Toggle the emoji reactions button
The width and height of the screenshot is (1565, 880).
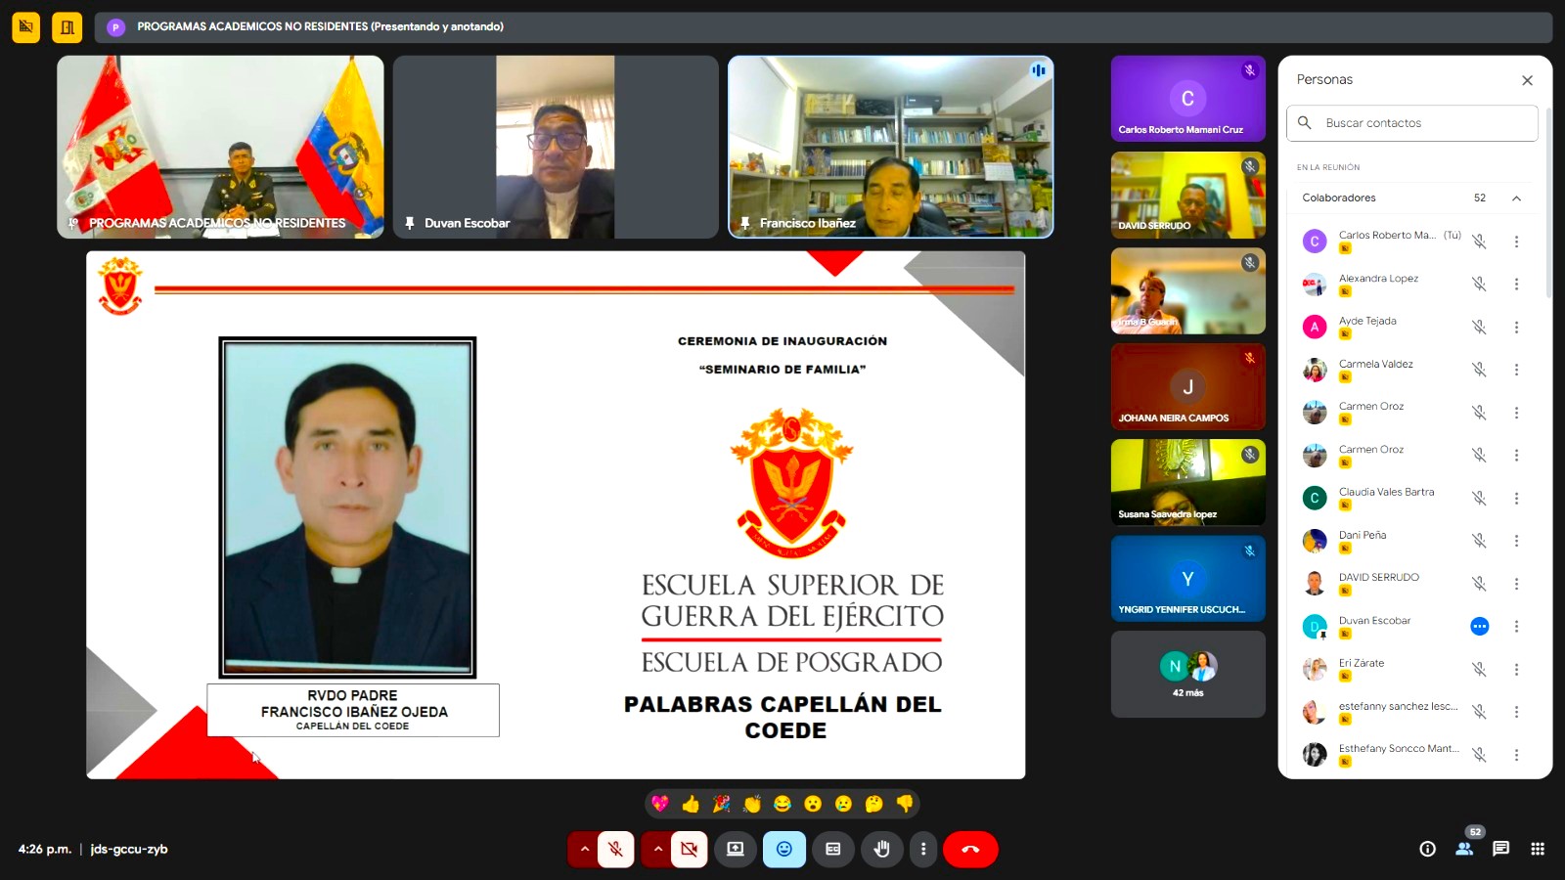[x=784, y=849]
